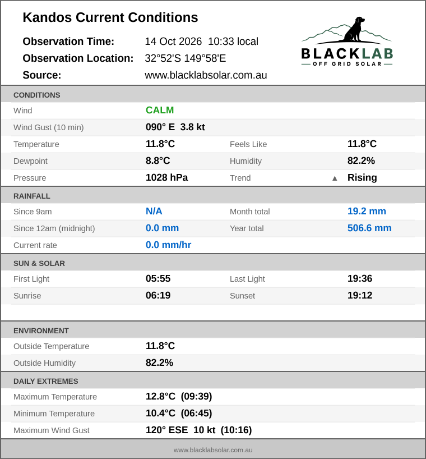Click the Rising trend text
The width and height of the screenshot is (426, 459).
pos(362,177)
